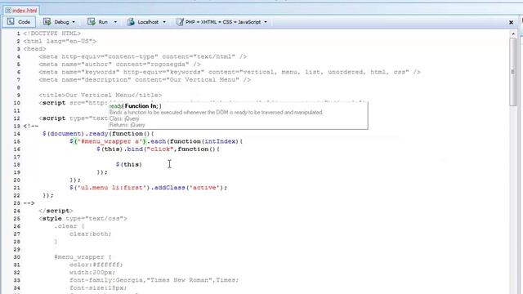
Task: Click the PHP + XHTML syntax icon
Action: [180, 22]
